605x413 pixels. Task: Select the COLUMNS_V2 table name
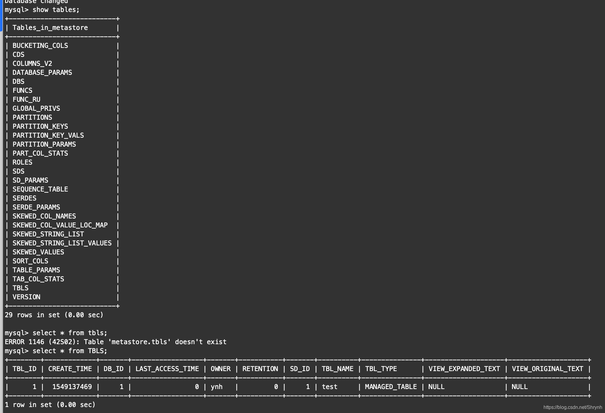click(x=32, y=63)
